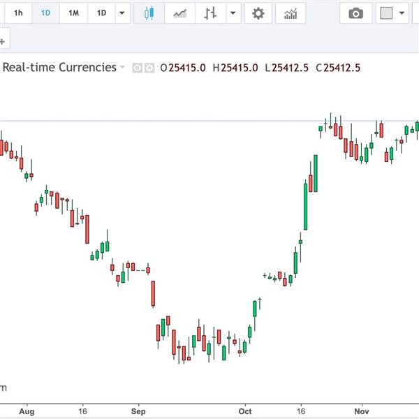Take a snapshot with camera icon

[x=356, y=13]
